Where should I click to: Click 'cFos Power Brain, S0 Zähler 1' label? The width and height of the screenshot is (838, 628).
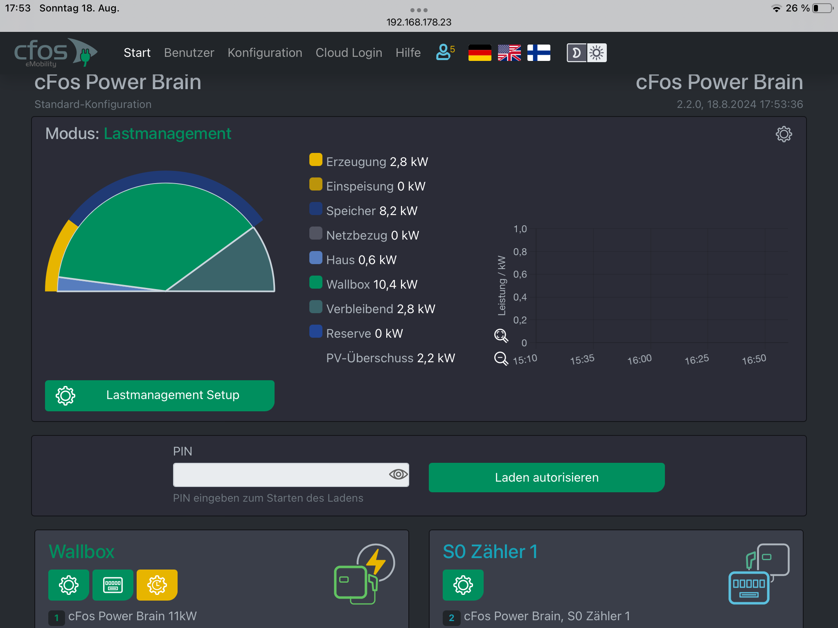(547, 616)
